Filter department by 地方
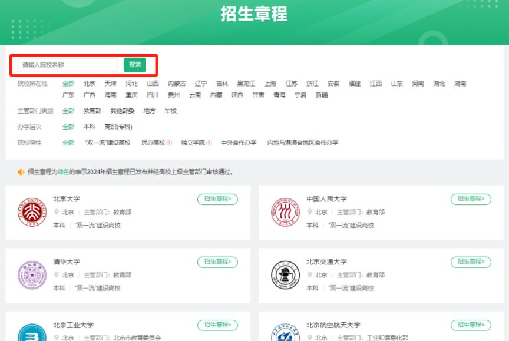This screenshot has height=341, width=509. (x=149, y=111)
